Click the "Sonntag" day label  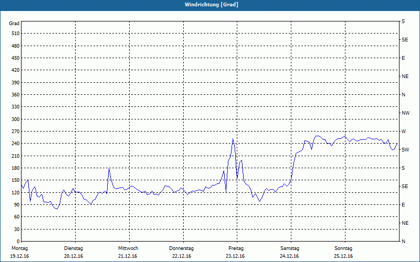click(x=343, y=248)
